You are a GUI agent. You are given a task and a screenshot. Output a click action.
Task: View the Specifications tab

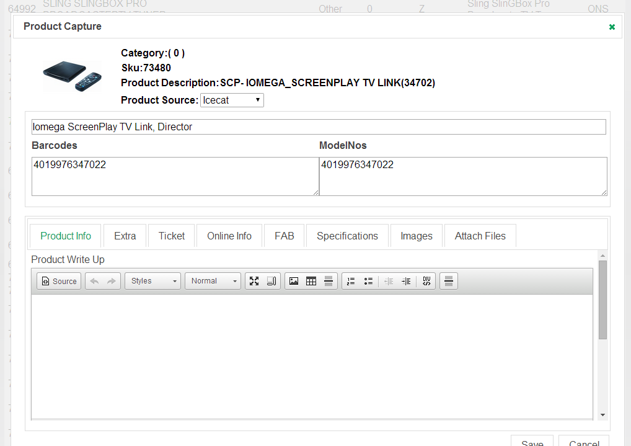tap(347, 236)
